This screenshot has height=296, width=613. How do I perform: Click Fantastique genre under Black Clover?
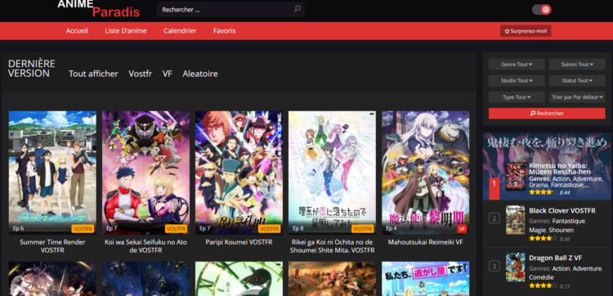pos(568,222)
